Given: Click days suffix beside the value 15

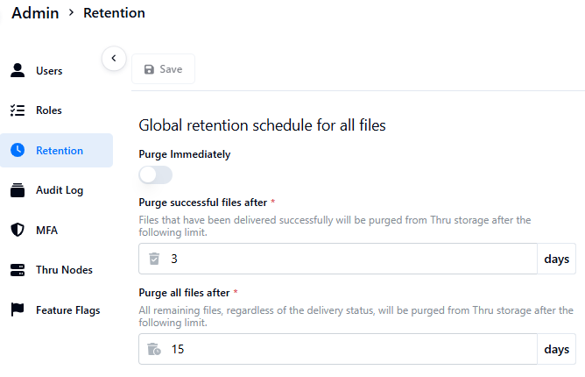Looking at the screenshot, I should tap(556, 349).
